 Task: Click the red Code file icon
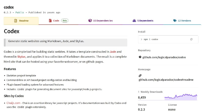coord(50,21)
